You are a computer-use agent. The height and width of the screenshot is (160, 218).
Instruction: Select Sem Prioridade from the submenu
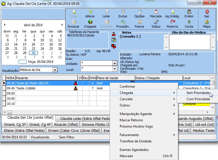coord(198,93)
